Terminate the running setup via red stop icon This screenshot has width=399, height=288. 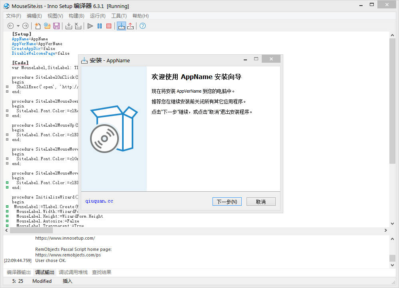109,26
